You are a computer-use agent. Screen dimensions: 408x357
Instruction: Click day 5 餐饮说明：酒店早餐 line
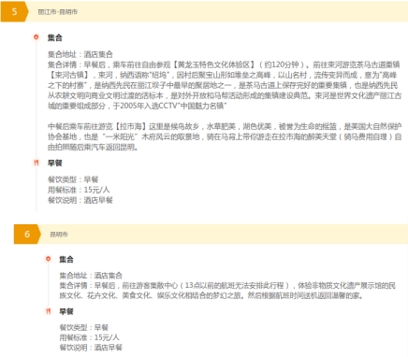point(80,200)
